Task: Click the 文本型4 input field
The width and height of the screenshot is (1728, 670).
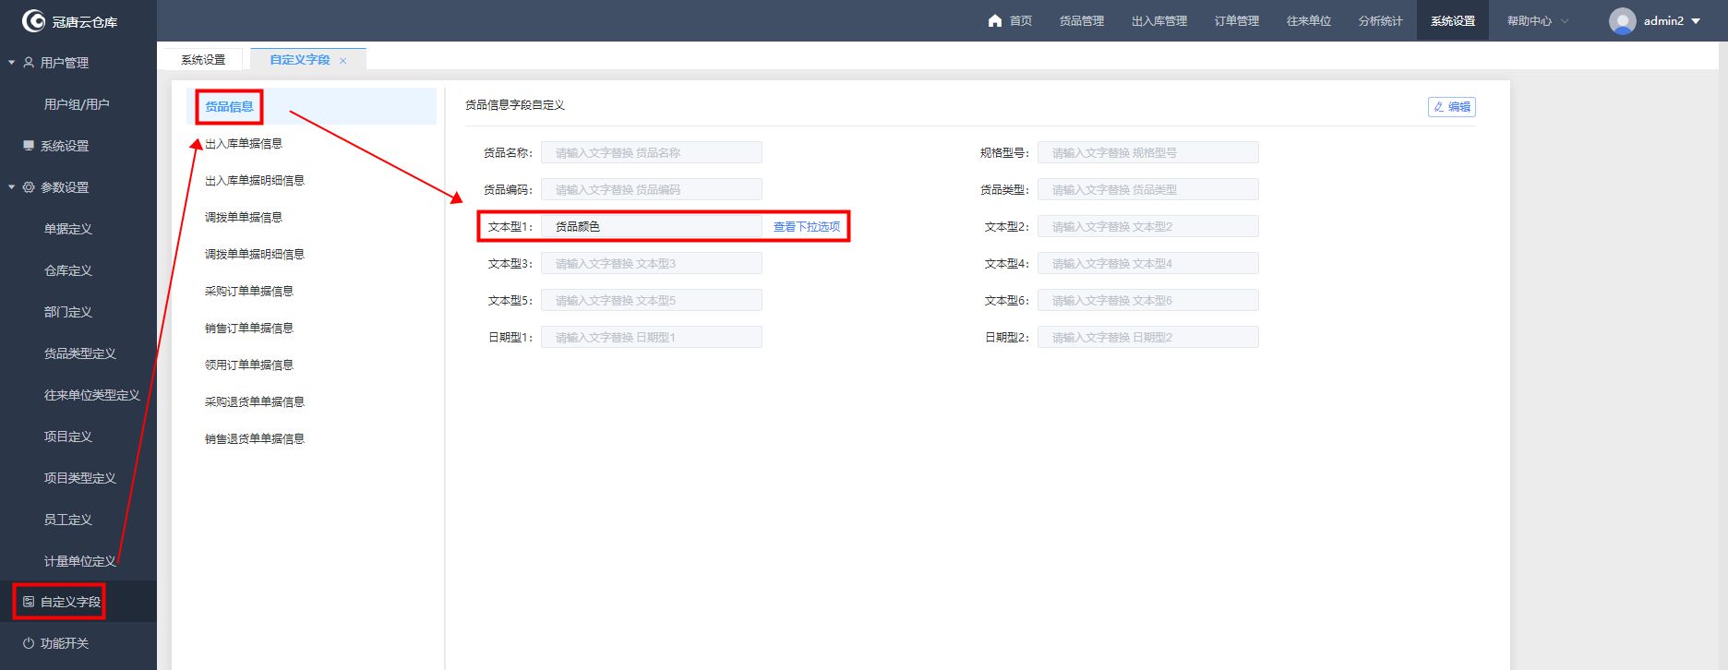Action: pos(1148,264)
